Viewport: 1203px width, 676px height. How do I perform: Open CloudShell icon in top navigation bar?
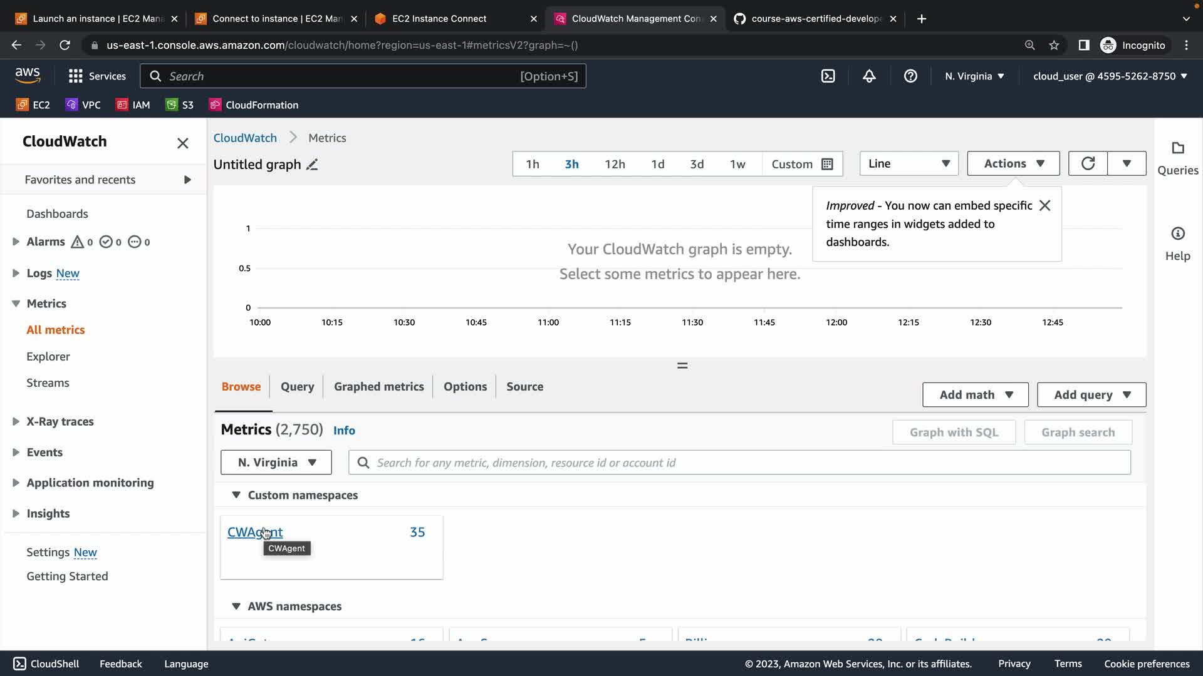828,76
